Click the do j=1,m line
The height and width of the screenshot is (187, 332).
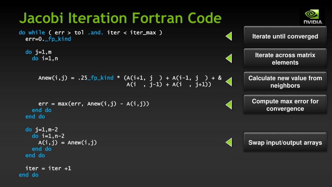click(x=38, y=52)
